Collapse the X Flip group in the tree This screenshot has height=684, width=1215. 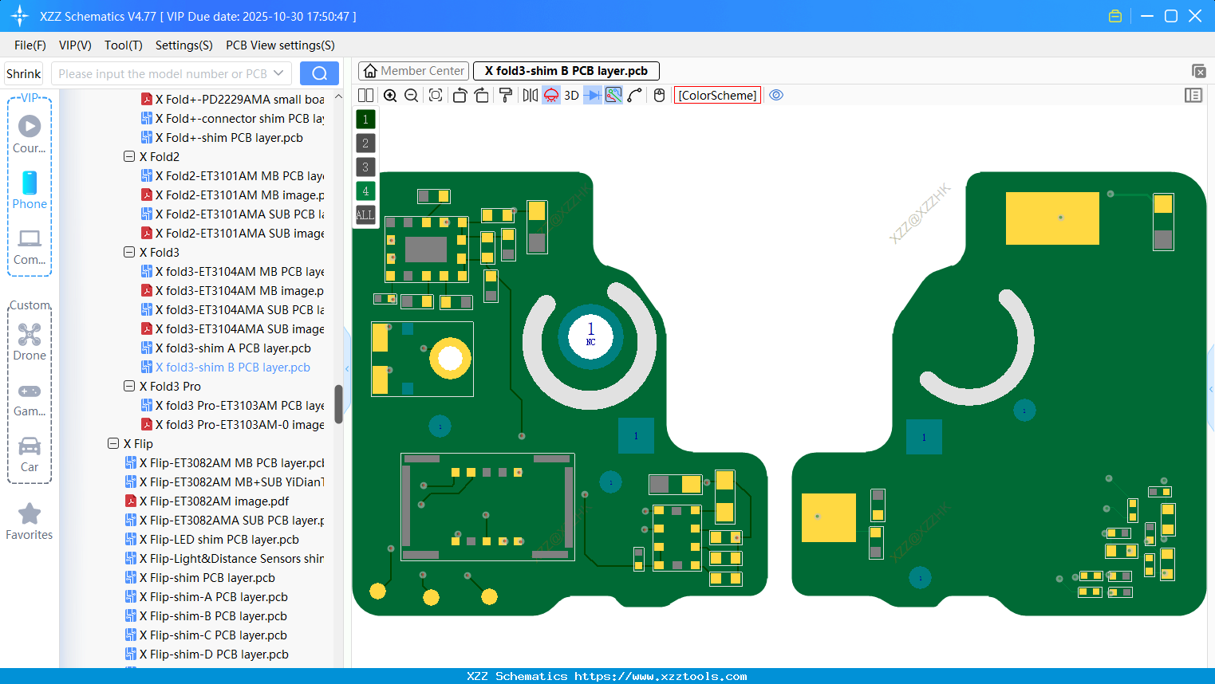[x=113, y=443]
